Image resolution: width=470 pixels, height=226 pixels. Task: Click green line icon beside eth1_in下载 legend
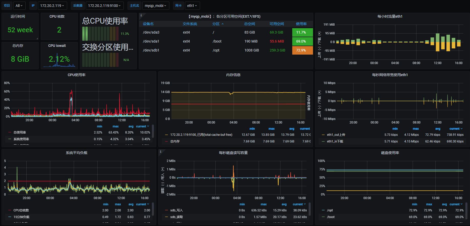click(x=323, y=141)
